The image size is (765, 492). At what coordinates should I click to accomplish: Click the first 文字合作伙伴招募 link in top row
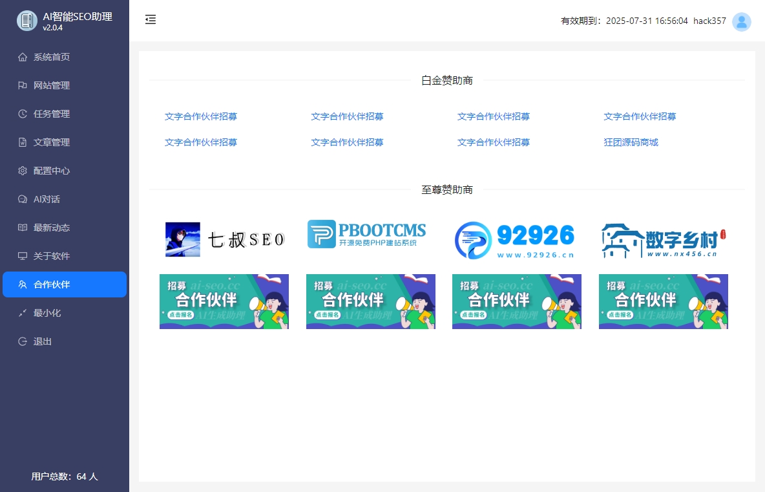tap(201, 116)
